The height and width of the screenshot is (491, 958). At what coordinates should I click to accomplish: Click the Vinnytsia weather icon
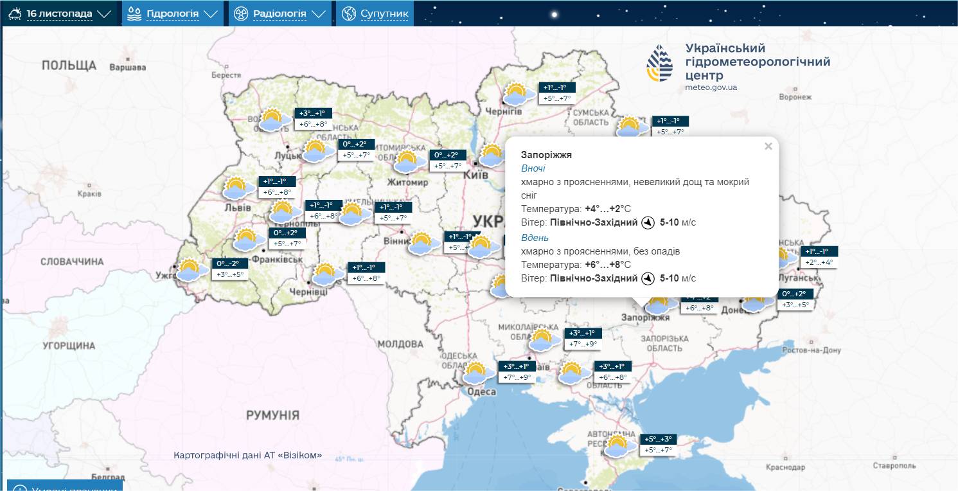tap(421, 243)
